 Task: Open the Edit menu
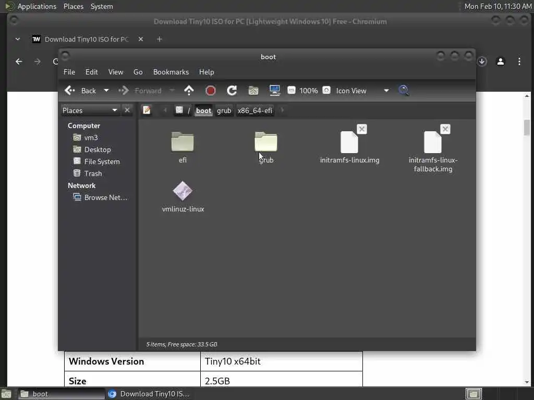91,72
